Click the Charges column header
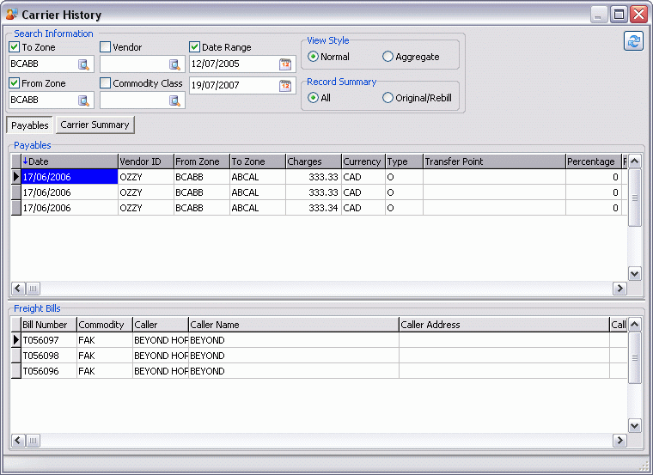This screenshot has width=653, height=475. (x=312, y=161)
